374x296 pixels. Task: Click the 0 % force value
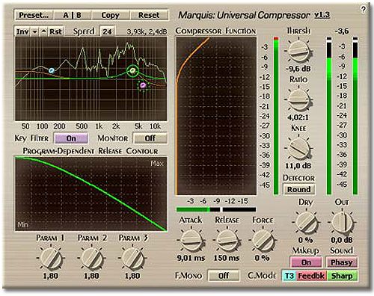click(262, 258)
